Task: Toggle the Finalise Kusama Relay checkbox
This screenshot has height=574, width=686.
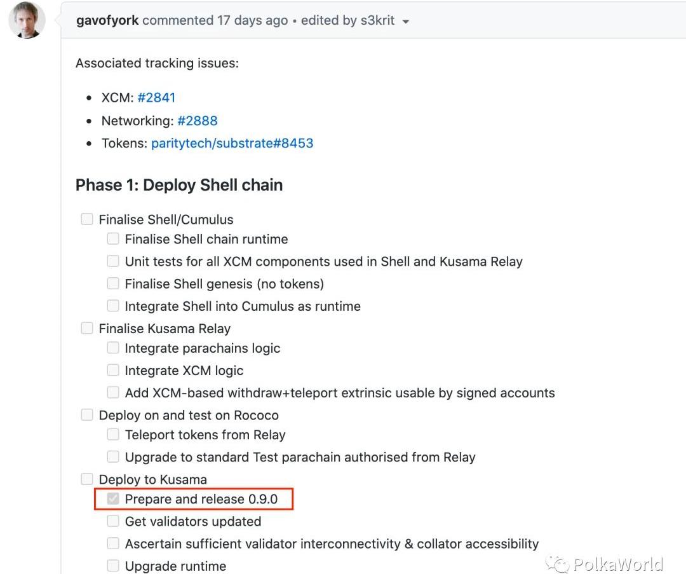Action: point(87,329)
